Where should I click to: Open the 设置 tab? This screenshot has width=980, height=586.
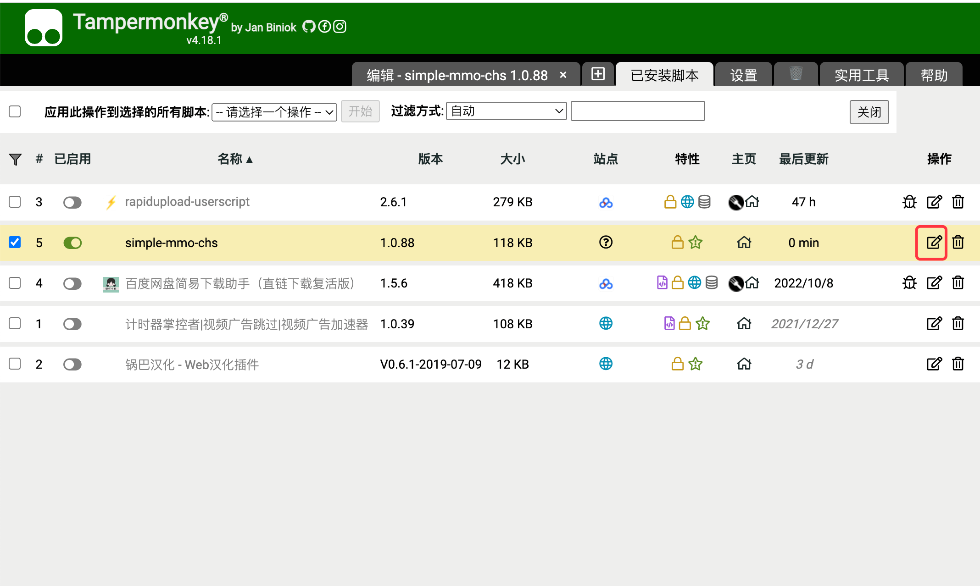click(x=743, y=75)
